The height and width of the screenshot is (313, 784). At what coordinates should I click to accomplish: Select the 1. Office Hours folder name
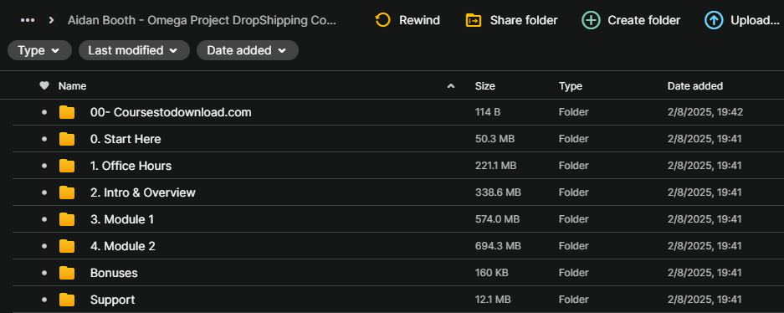pos(131,166)
